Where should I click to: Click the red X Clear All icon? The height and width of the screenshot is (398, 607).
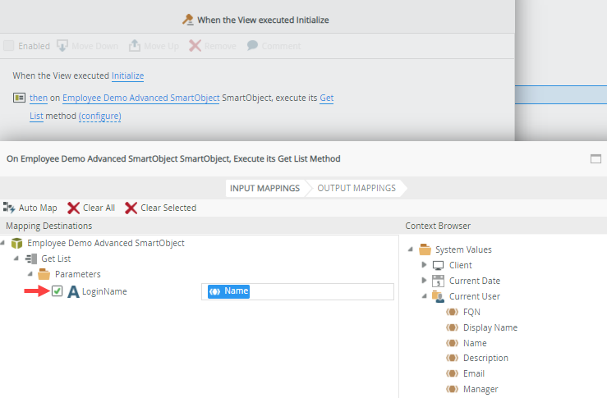(74, 208)
